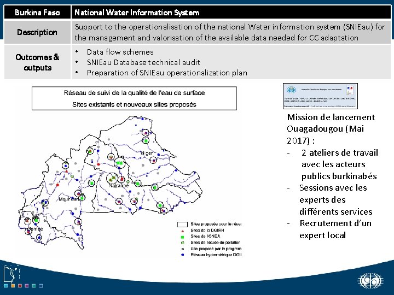The width and height of the screenshot is (394, 295).
Task: Click the 'Sessions avec les' bullet
Action: click(x=333, y=187)
